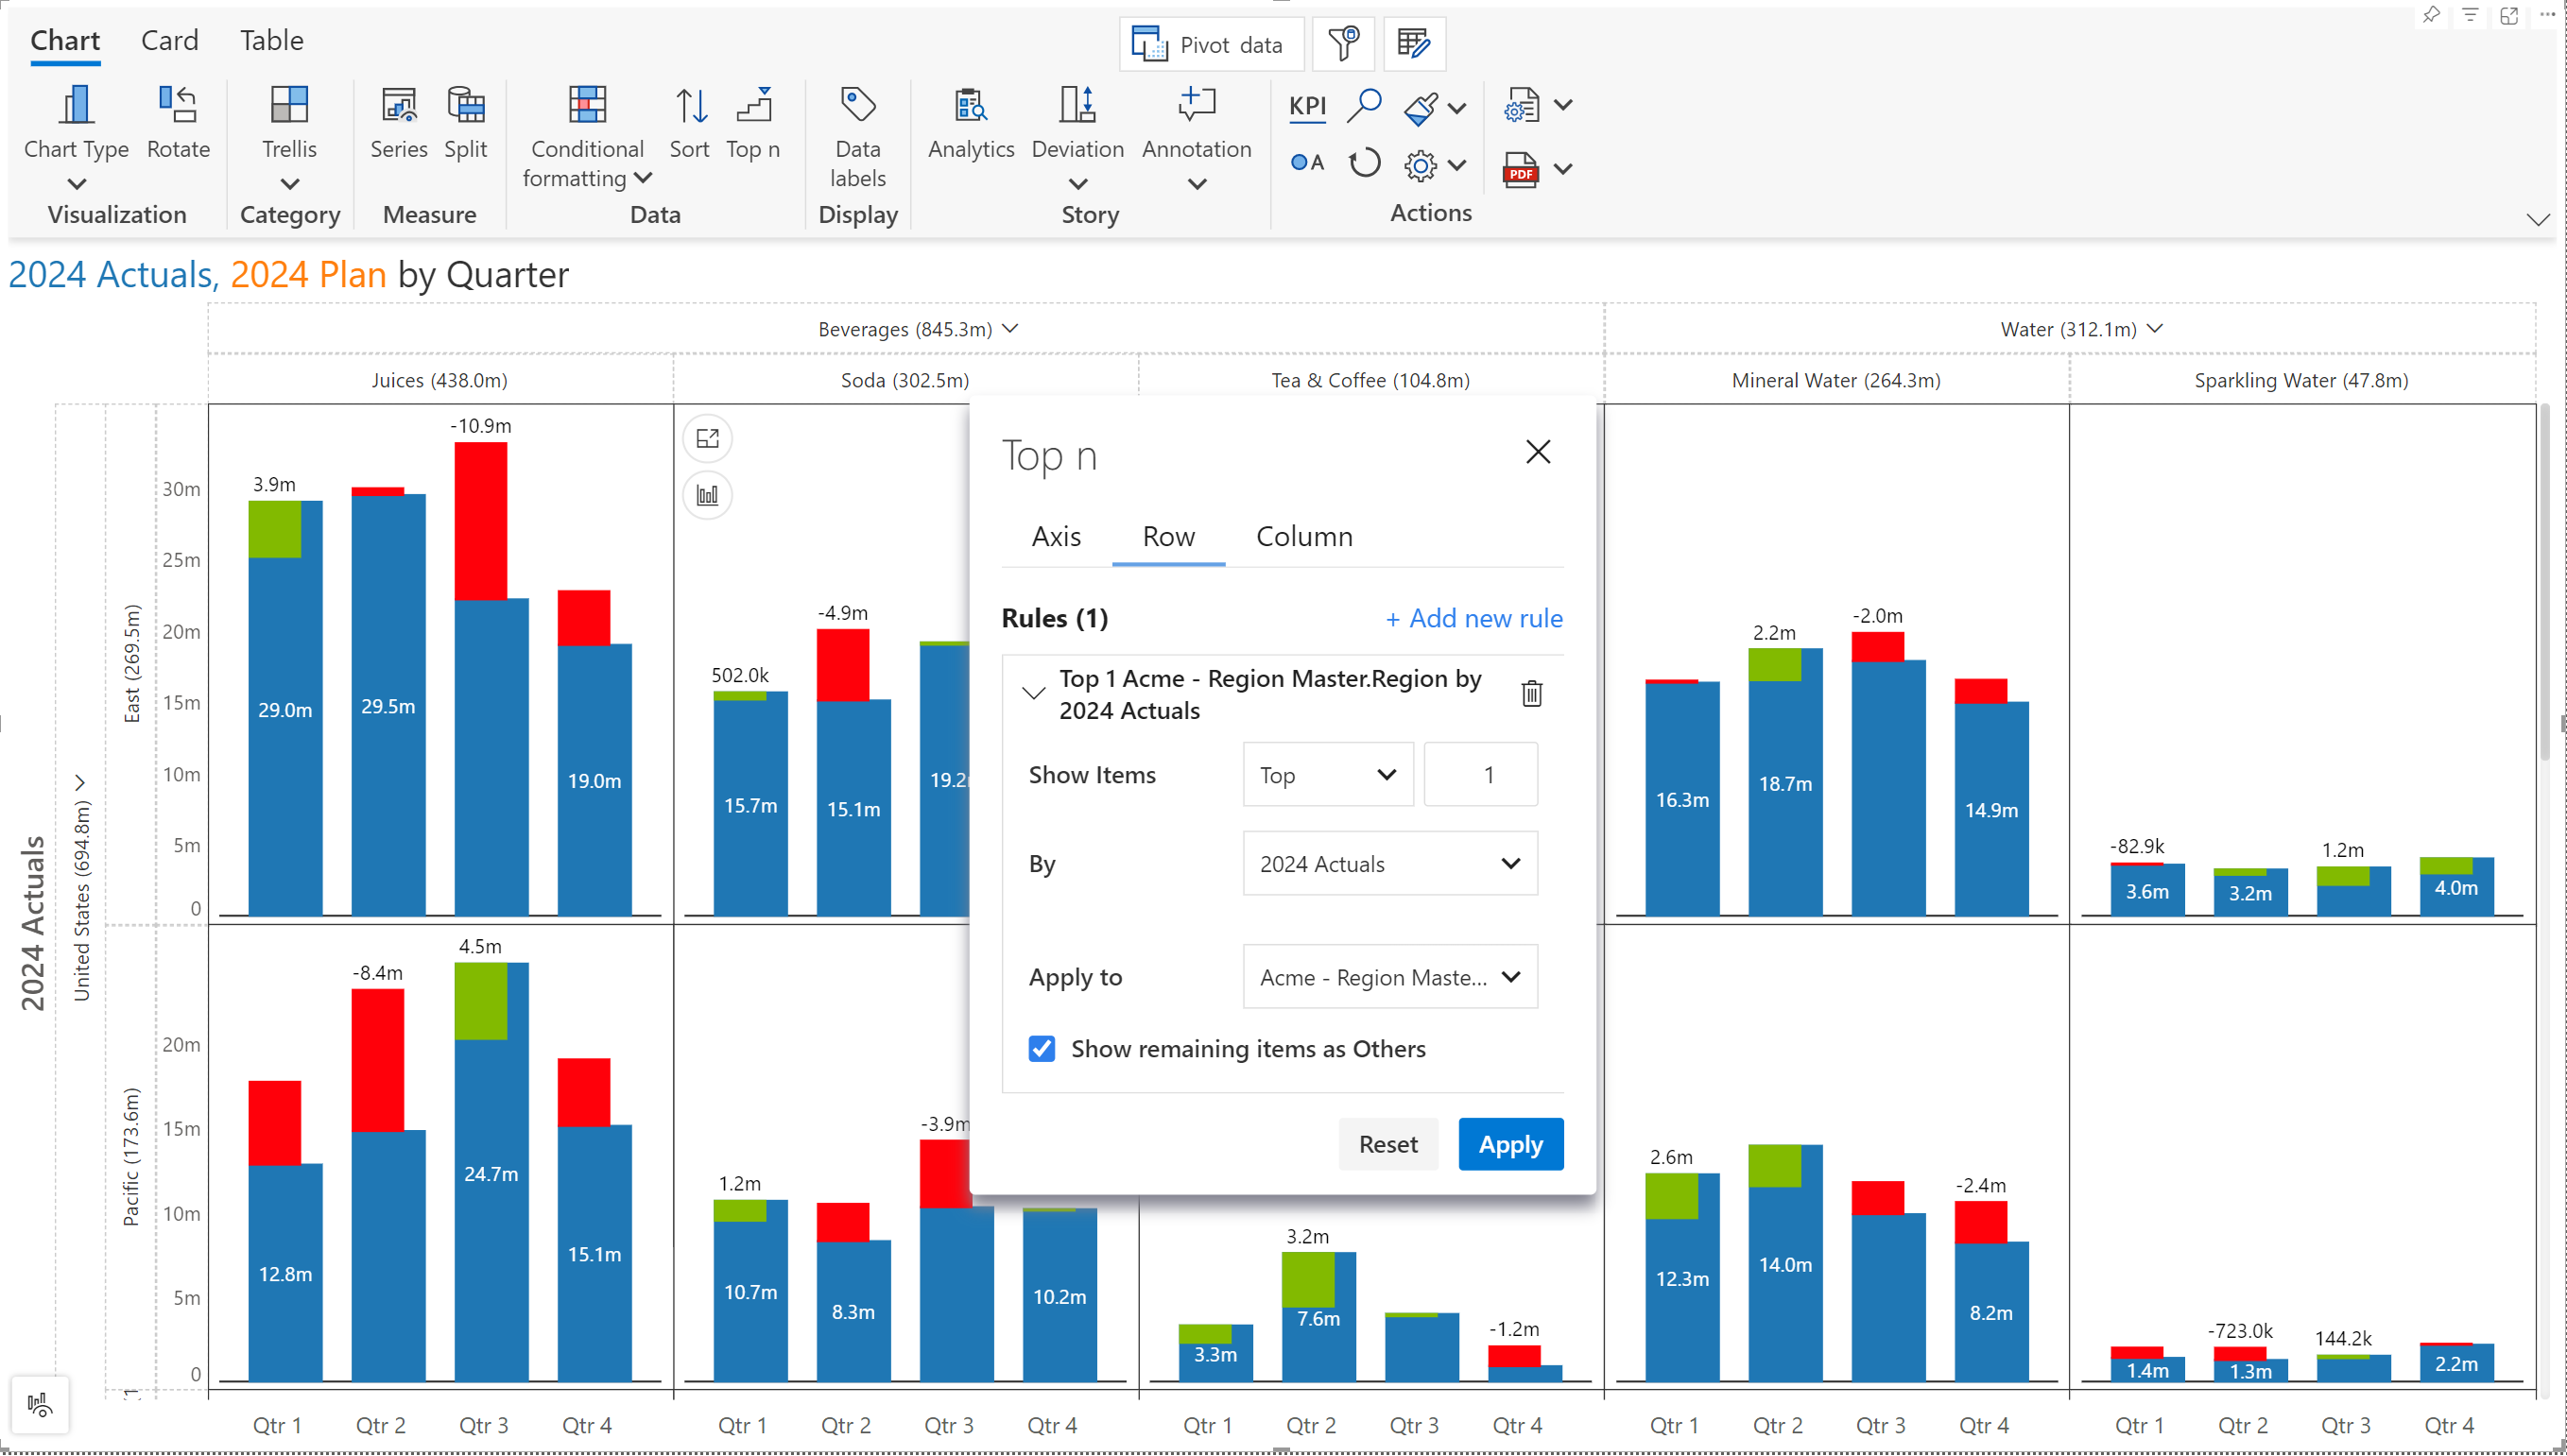Screen dimensions: 2567x1456
Task: Uncheck Show remaining items as Others
Action: coord(1041,1048)
